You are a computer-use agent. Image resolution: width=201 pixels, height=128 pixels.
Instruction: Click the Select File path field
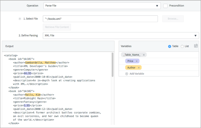(x=101, y=19)
